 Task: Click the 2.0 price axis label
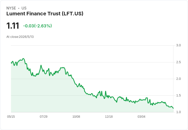[178, 79]
